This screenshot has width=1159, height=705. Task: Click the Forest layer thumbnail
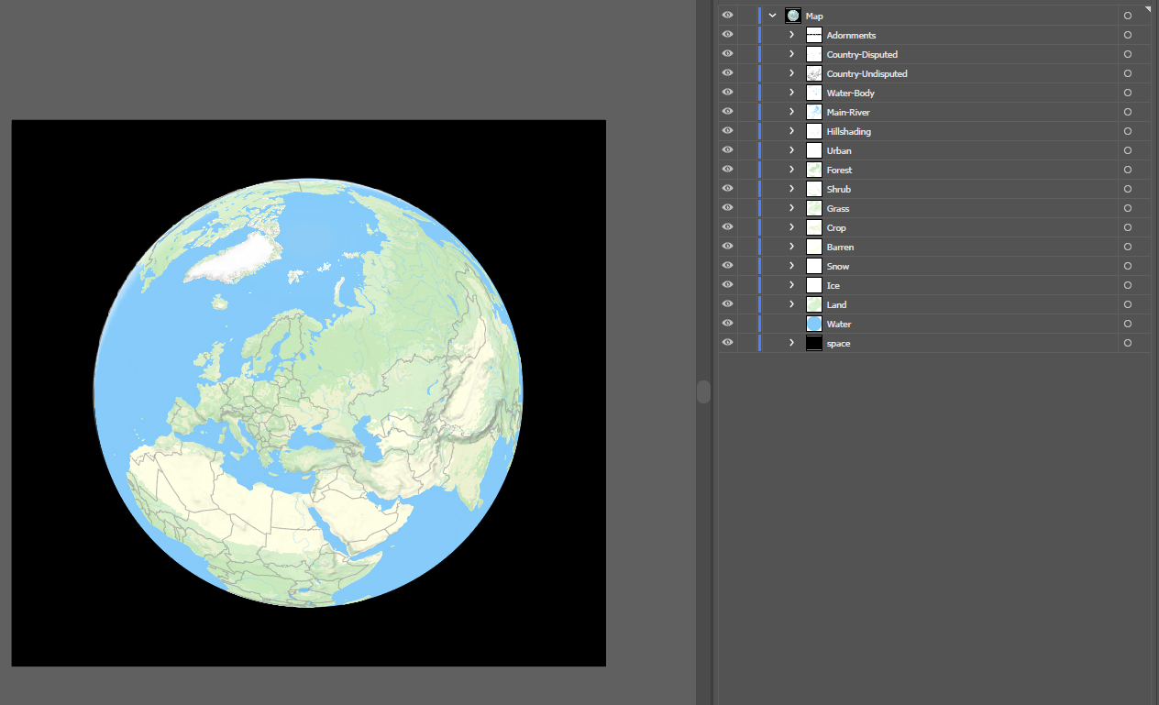pyautogui.click(x=814, y=170)
